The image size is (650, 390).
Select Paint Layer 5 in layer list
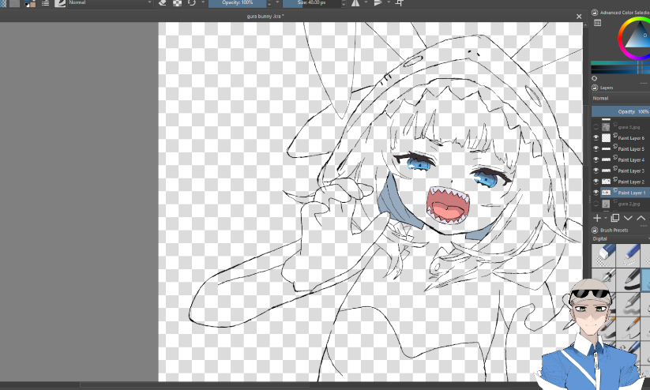(x=631, y=148)
